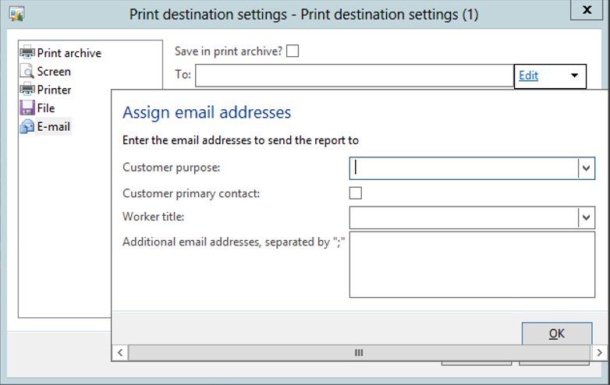
Task: Enable Save in print archive checkbox
Action: (293, 51)
